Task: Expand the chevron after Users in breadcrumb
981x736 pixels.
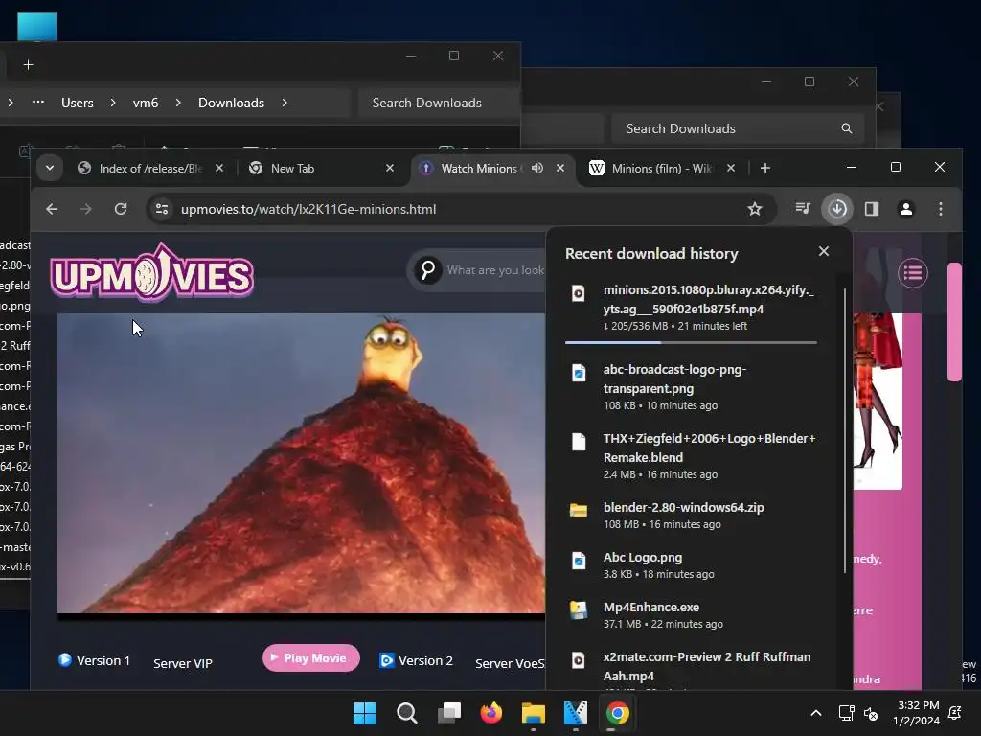Action: click(113, 103)
